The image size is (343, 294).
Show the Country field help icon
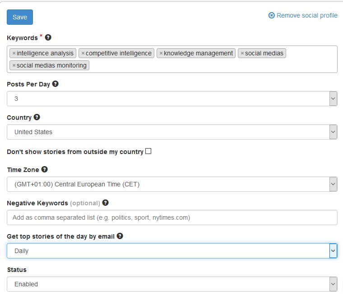(37, 117)
